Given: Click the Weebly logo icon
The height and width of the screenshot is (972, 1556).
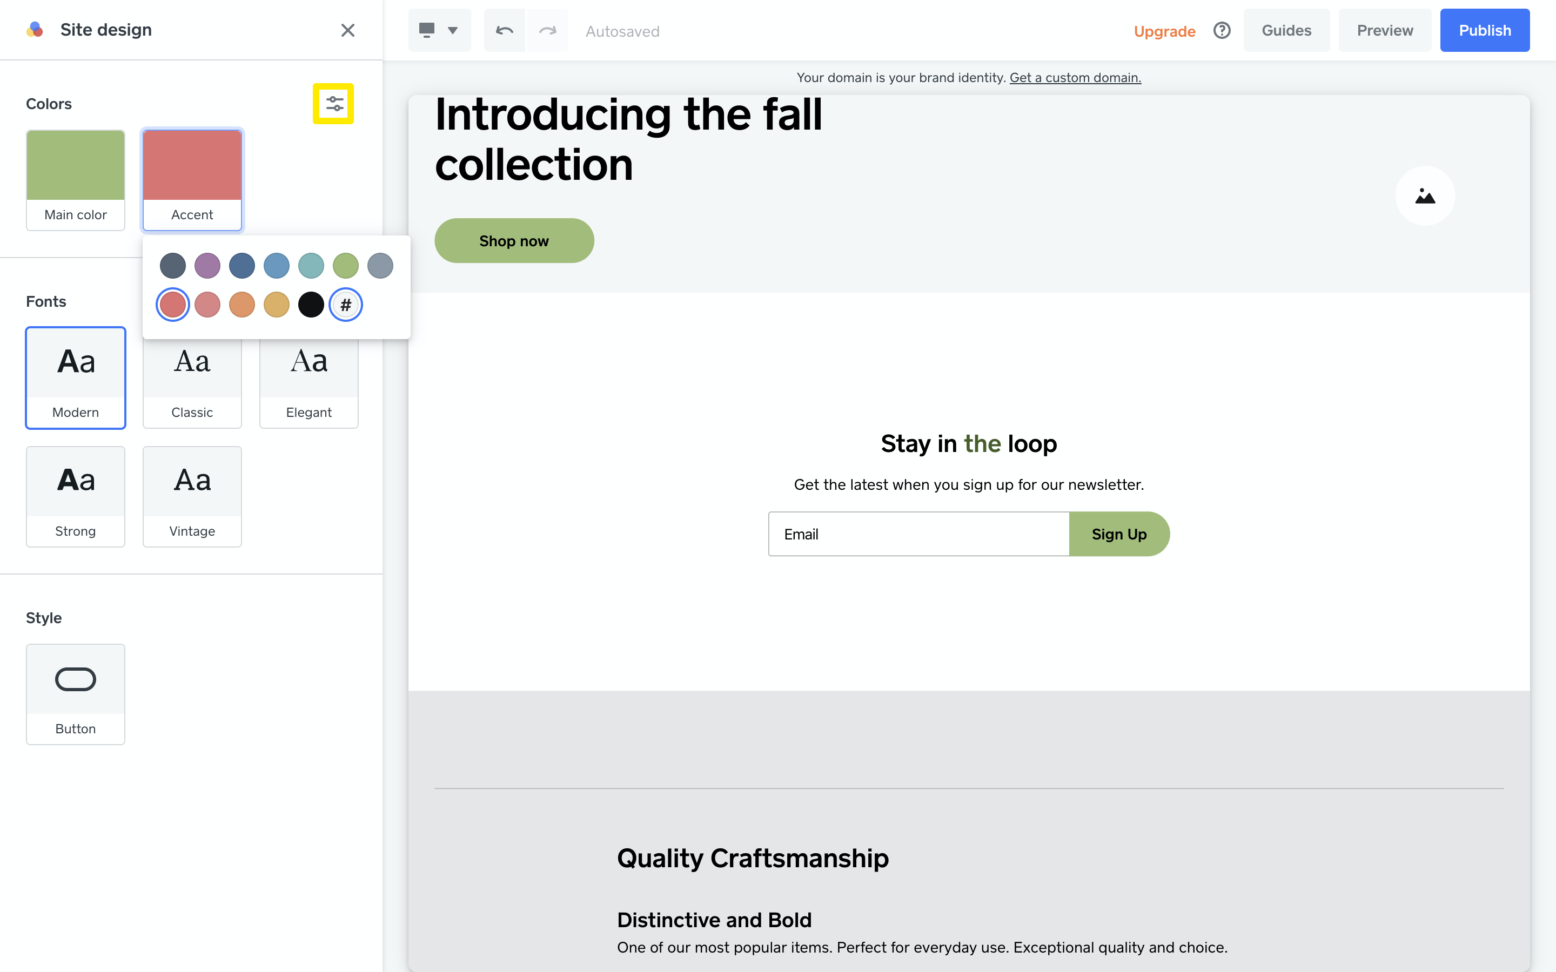Looking at the screenshot, I should point(35,30).
